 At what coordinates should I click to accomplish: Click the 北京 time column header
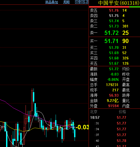click(x=94, y=112)
